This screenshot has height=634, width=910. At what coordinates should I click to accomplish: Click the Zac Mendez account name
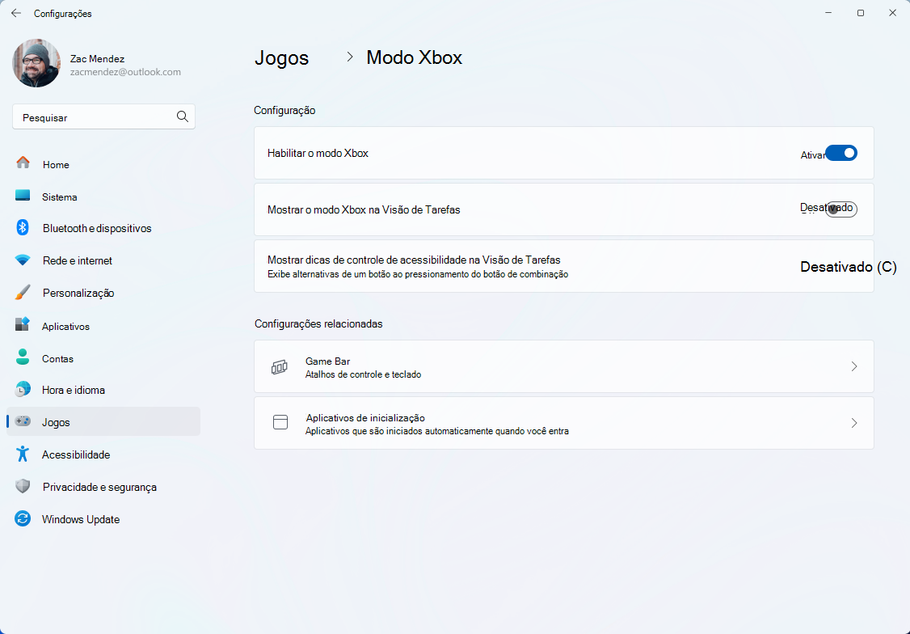[97, 59]
